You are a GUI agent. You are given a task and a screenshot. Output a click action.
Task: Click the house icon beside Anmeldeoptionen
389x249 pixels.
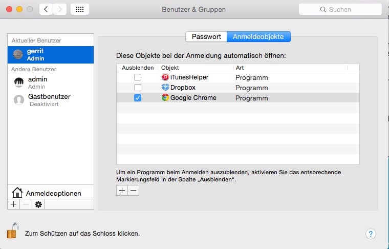[x=17, y=193]
